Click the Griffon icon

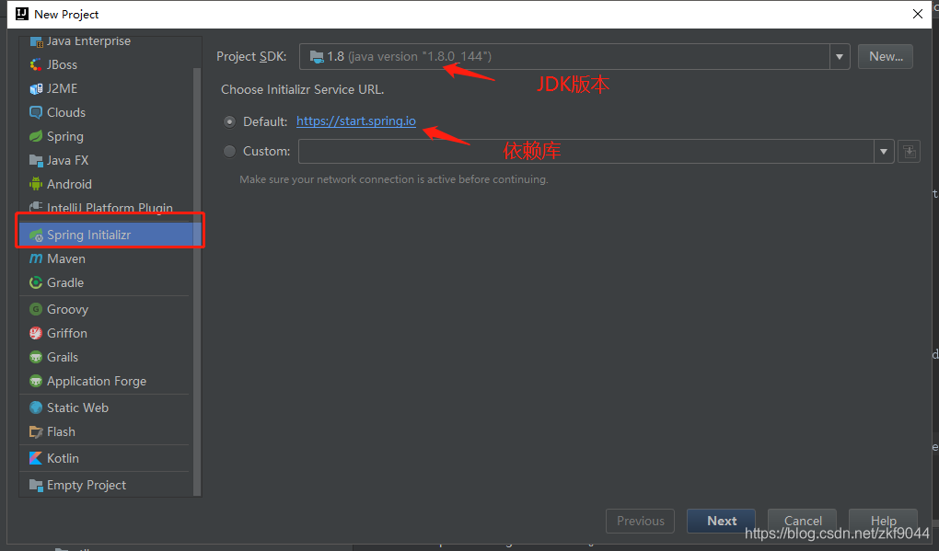tap(36, 333)
